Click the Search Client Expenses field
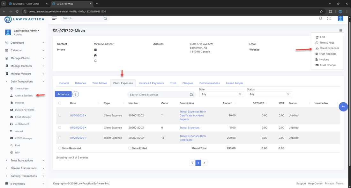 pyautogui.click(x=159, y=95)
